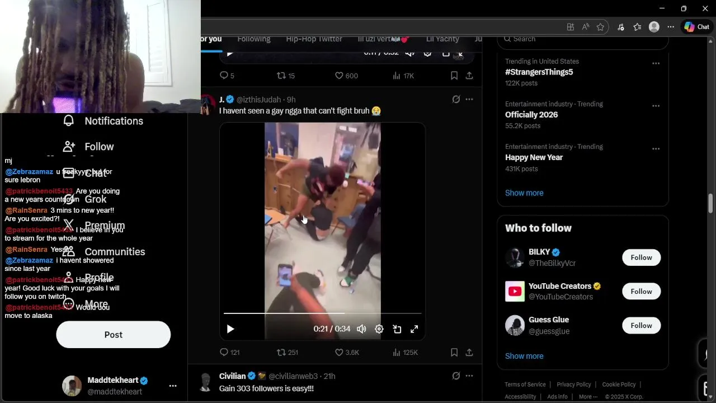Screen dimensions: 716x403
Task: Open video settings gear at 0:21
Action: click(379, 329)
